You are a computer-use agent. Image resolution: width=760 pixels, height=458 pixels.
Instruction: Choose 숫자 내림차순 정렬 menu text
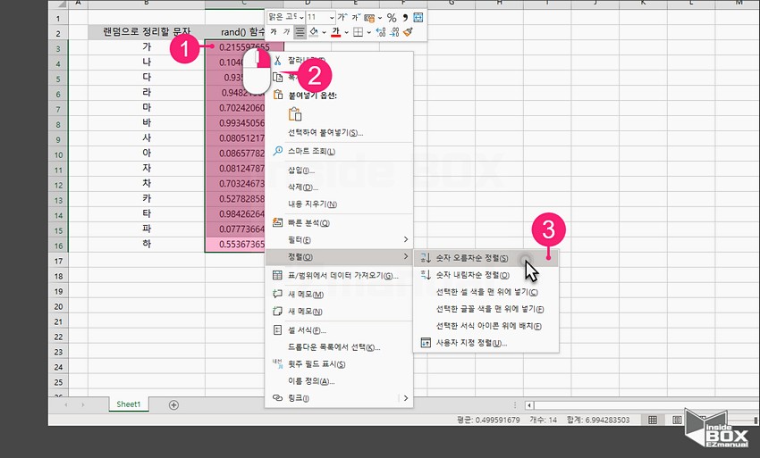(473, 275)
